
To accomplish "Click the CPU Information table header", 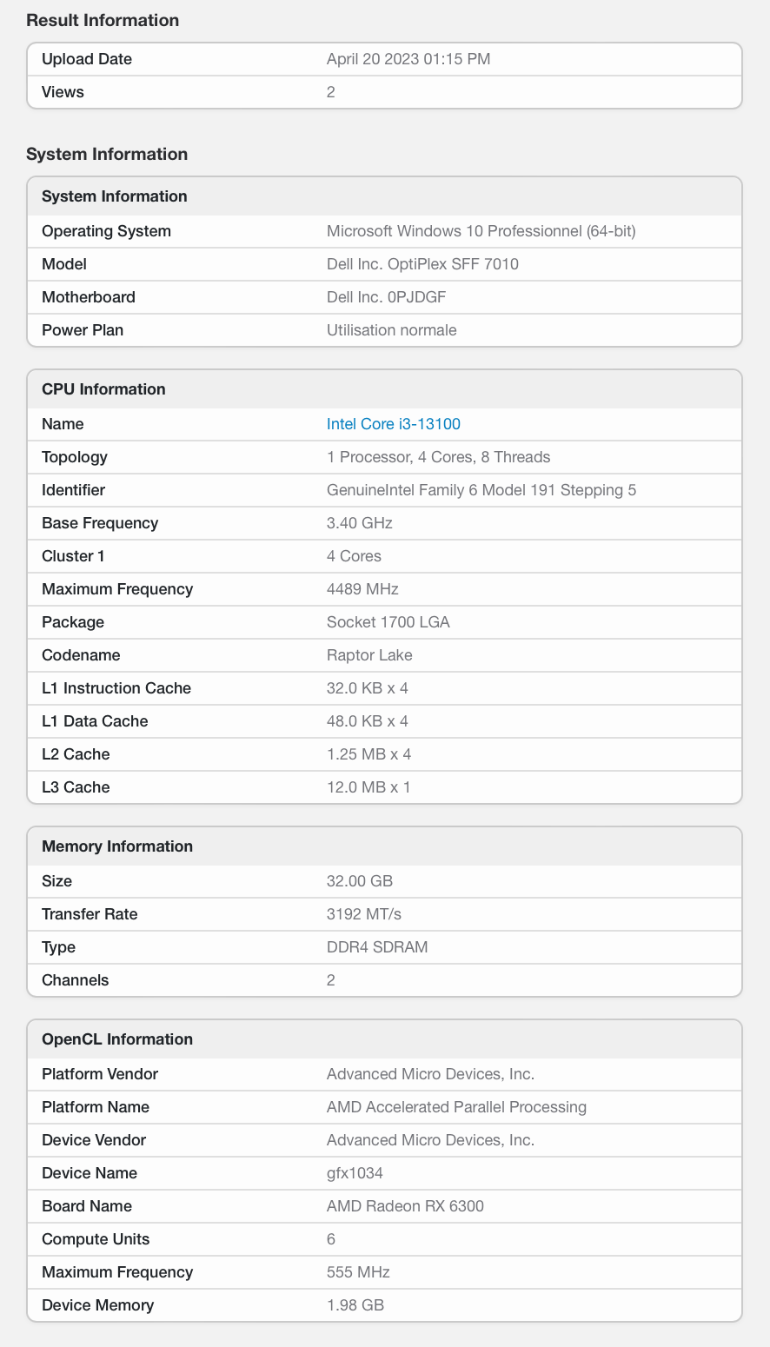I will [x=103, y=389].
